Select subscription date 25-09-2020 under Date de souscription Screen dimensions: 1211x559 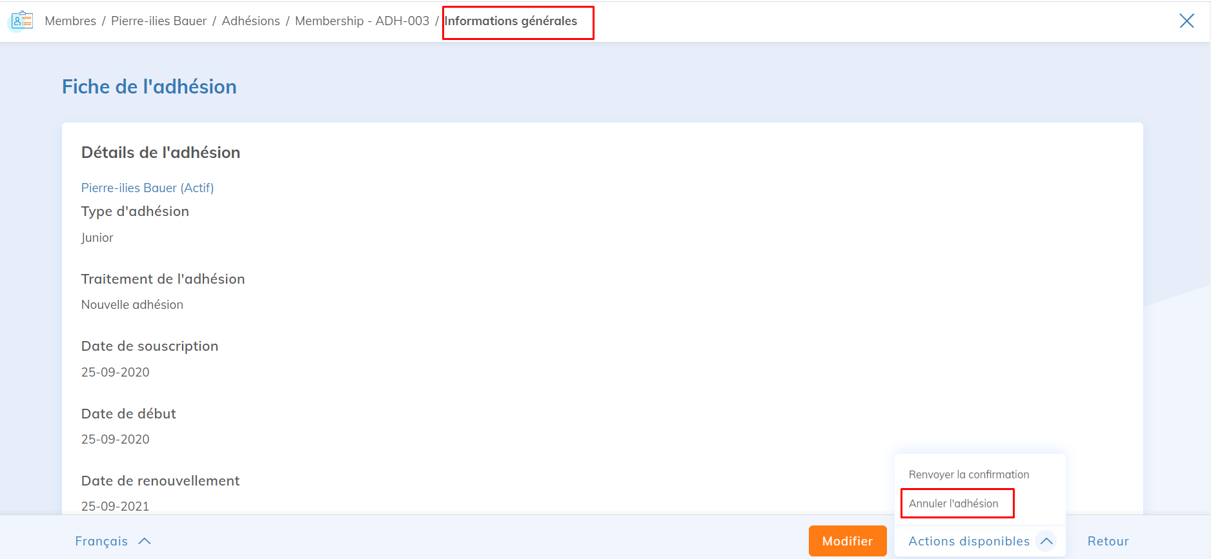click(116, 372)
